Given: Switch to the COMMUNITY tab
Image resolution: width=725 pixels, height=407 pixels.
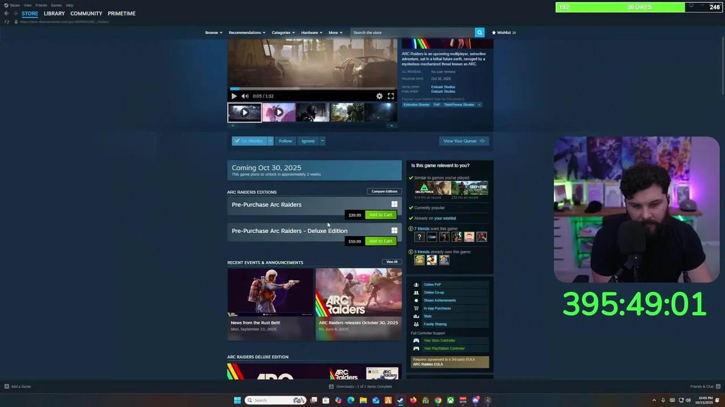Looking at the screenshot, I should pos(86,14).
